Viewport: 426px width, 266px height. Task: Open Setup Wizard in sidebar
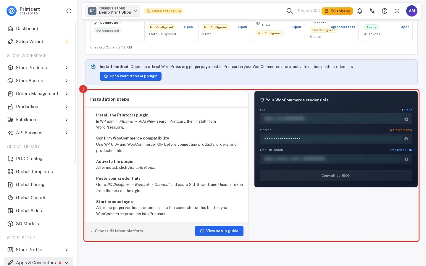[38, 42]
